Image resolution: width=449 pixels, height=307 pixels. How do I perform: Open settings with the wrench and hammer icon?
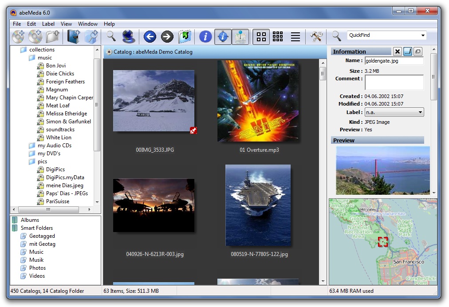coord(316,37)
